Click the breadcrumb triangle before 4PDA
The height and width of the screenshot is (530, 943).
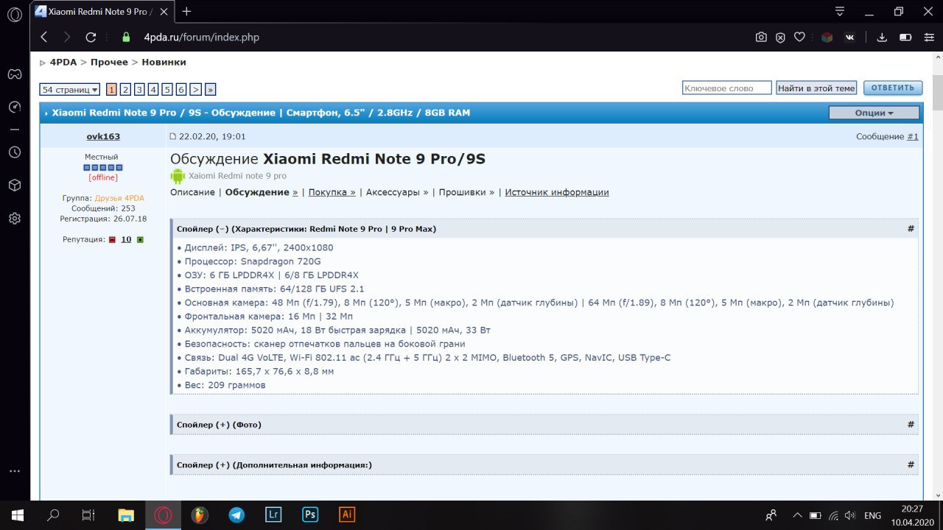click(43, 63)
